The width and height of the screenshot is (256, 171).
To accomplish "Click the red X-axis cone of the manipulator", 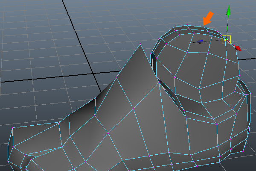I will pos(238,48).
